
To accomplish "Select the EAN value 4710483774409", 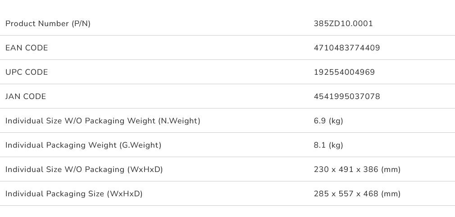I will [x=346, y=48].
